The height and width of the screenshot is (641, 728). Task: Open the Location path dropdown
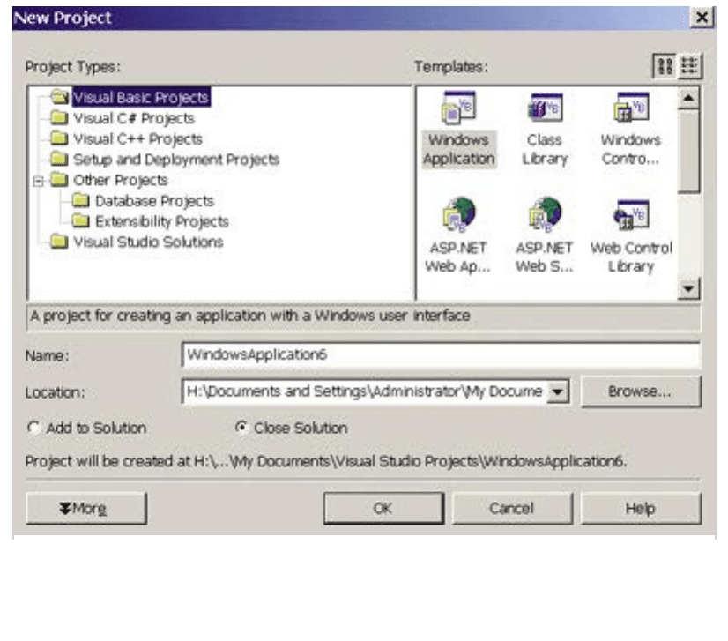[557, 391]
